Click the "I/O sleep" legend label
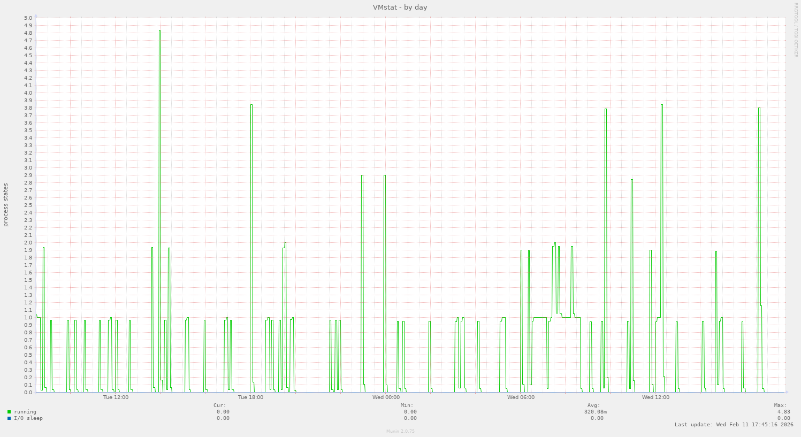Screen dimensions: 801x437 pos(28,418)
